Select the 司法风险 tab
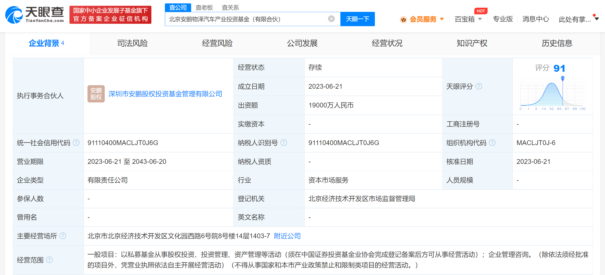This screenshot has height=275, width=605. (132, 43)
